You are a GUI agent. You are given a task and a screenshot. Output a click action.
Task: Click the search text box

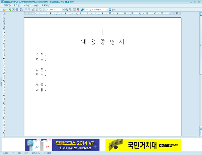tap(95, 10)
